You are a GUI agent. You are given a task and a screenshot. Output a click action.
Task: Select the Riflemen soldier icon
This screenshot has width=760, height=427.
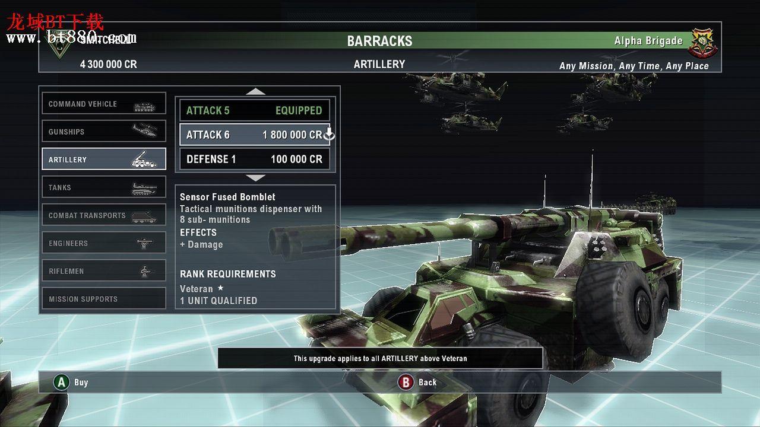pos(146,271)
